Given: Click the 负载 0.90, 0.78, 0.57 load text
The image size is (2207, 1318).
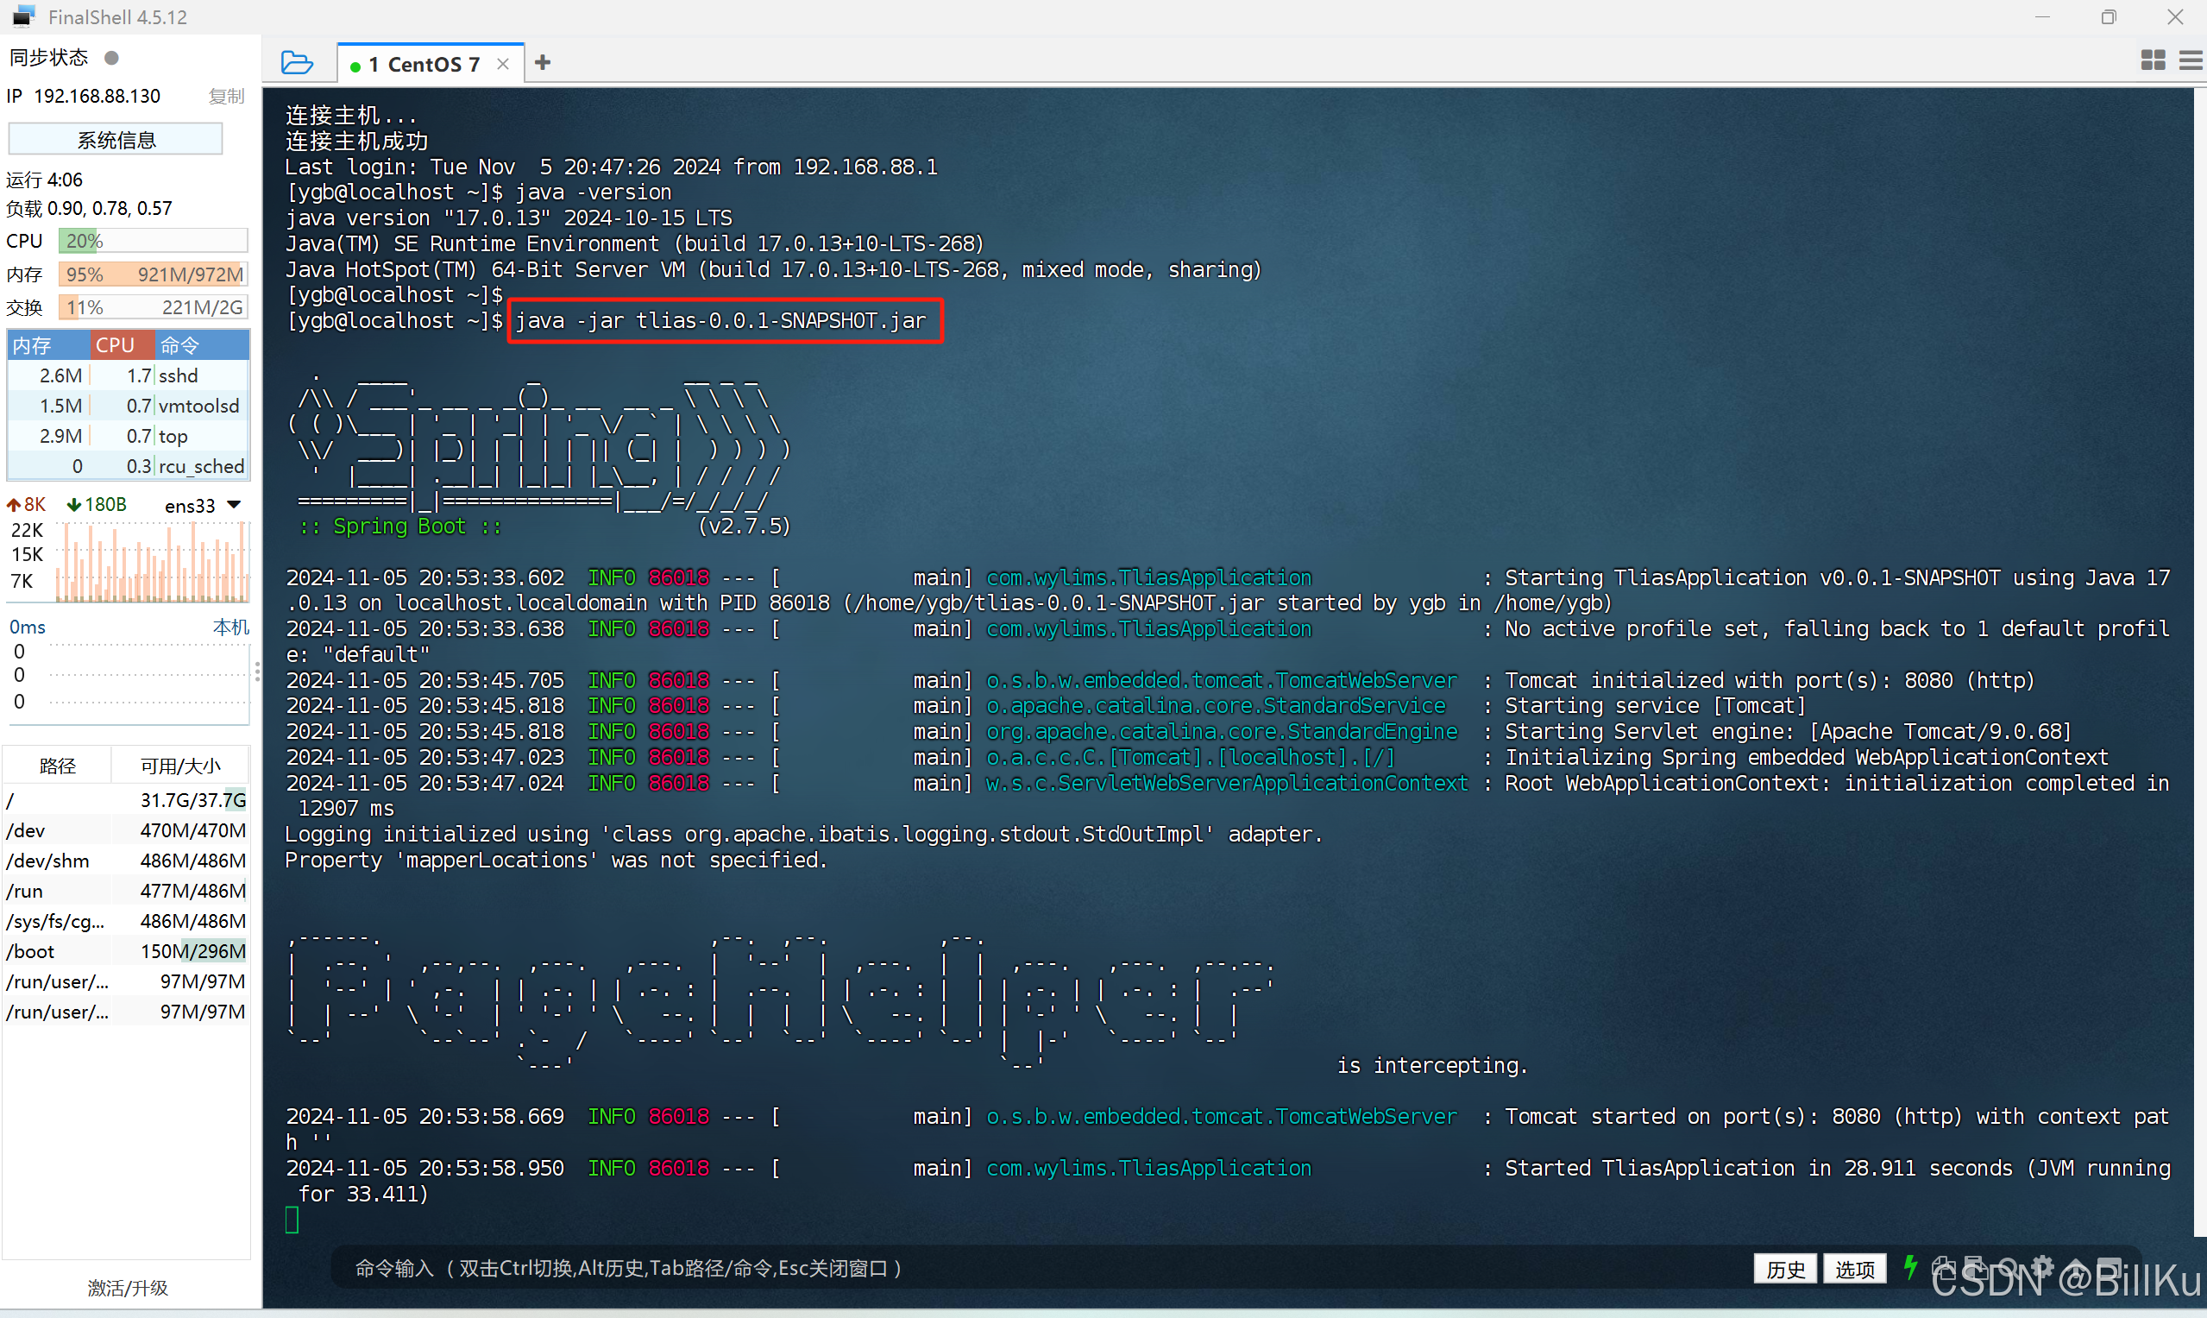Looking at the screenshot, I should click(x=90, y=209).
